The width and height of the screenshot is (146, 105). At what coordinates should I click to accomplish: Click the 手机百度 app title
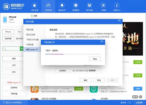pyautogui.click(x=104, y=99)
